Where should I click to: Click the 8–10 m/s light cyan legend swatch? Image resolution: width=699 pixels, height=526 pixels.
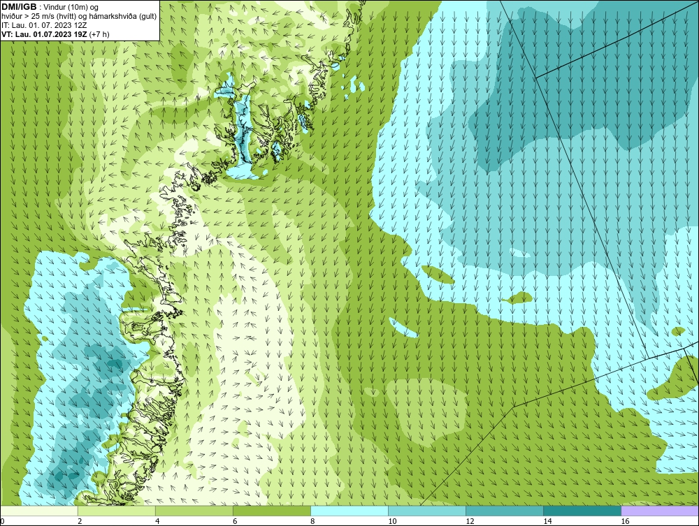pos(349,511)
